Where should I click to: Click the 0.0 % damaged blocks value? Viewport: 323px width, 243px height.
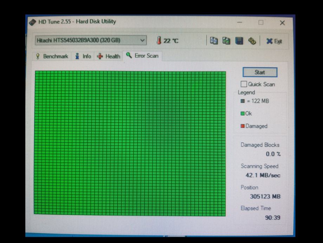(x=273, y=154)
